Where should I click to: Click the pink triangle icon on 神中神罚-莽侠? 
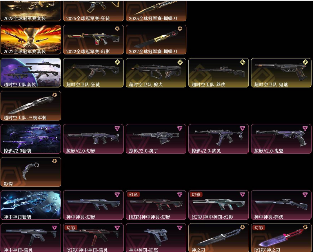(x=305, y=195)
